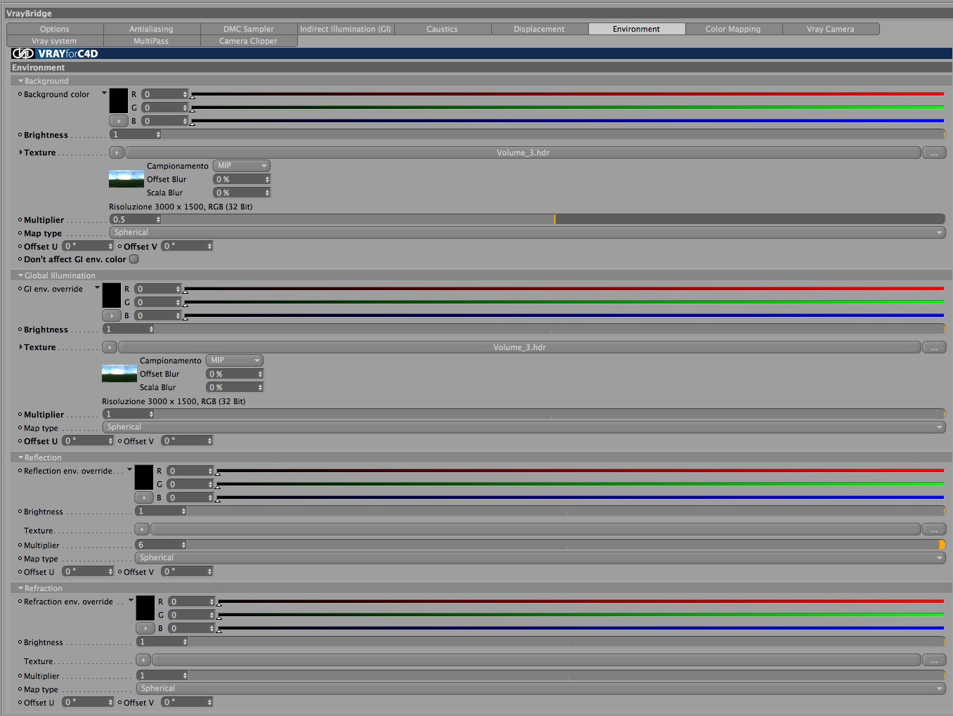Toggle the animation dot beside Background Brightness
This screenshot has height=716, width=953.
tap(20, 134)
